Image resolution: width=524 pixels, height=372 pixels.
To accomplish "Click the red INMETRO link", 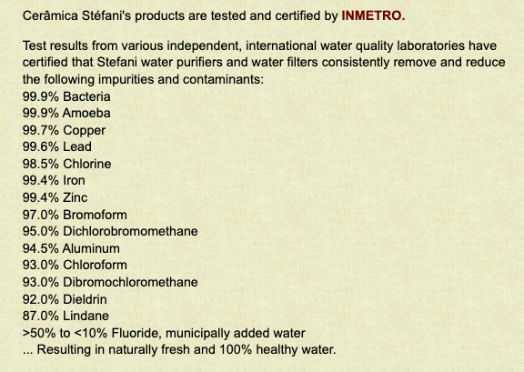I will 373,15.
